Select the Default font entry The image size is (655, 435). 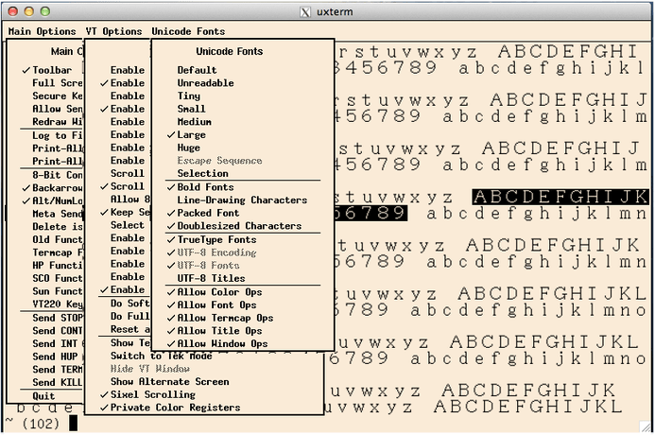197,70
